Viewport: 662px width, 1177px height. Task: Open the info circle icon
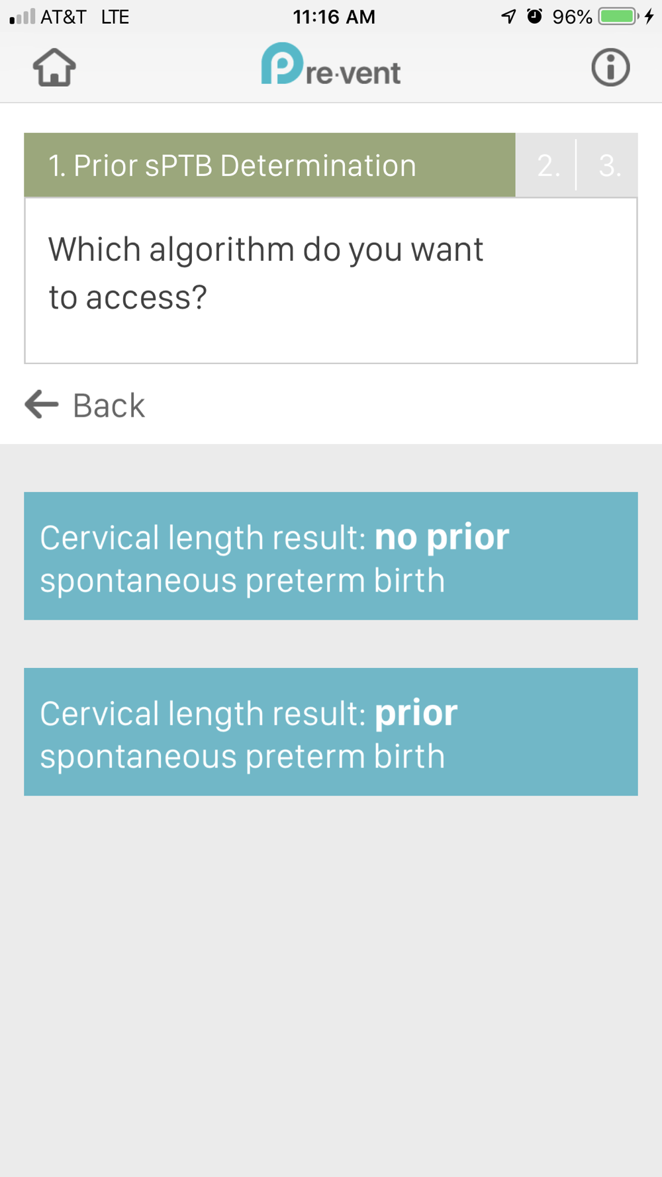click(x=610, y=68)
